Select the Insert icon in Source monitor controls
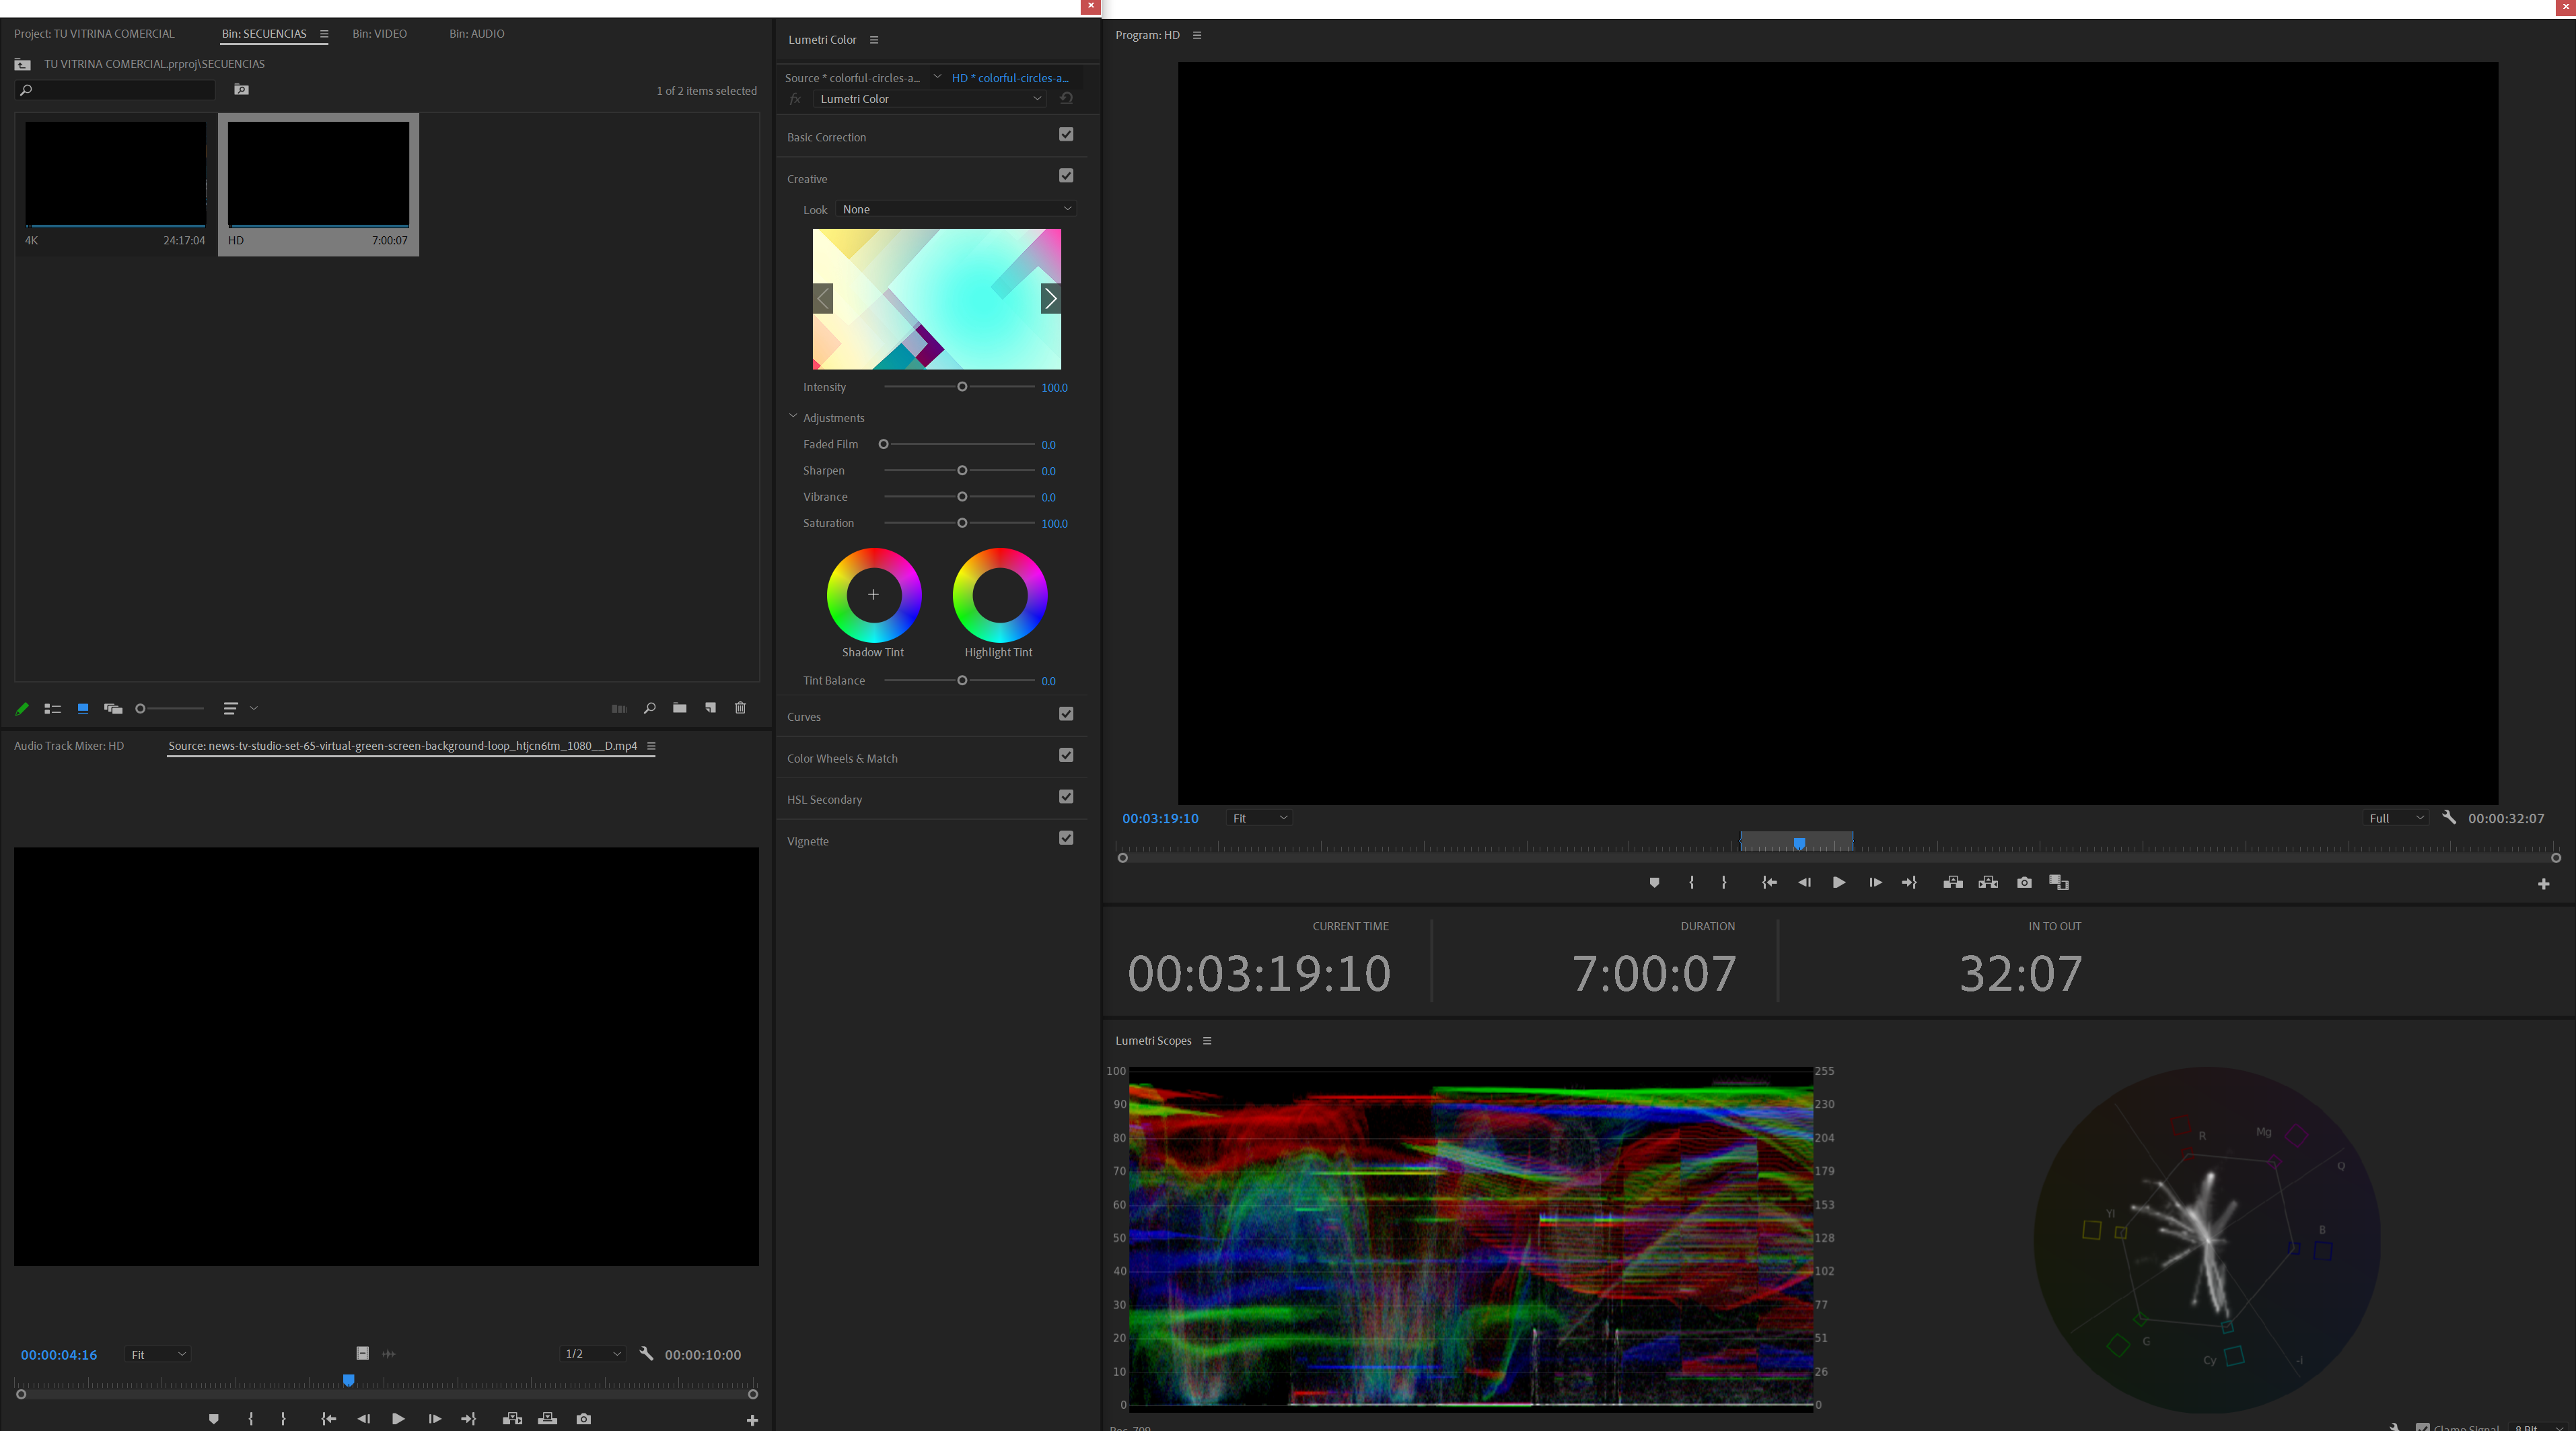Viewport: 2576px width, 1431px height. tap(512, 1418)
